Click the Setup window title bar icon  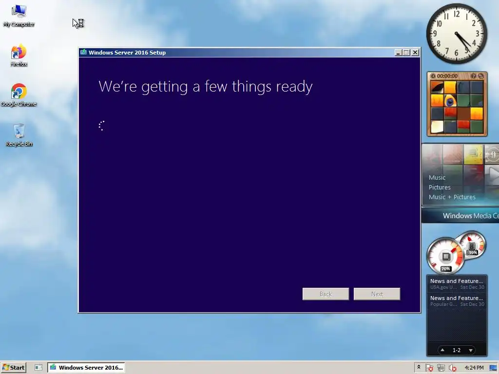[83, 52]
